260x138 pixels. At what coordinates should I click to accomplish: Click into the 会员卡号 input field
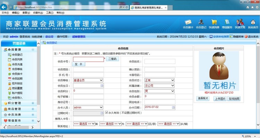pos(88,59)
